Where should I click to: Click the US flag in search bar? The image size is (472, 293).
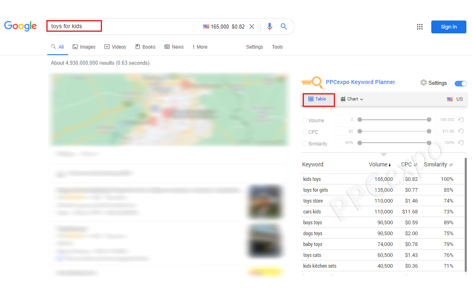click(206, 27)
